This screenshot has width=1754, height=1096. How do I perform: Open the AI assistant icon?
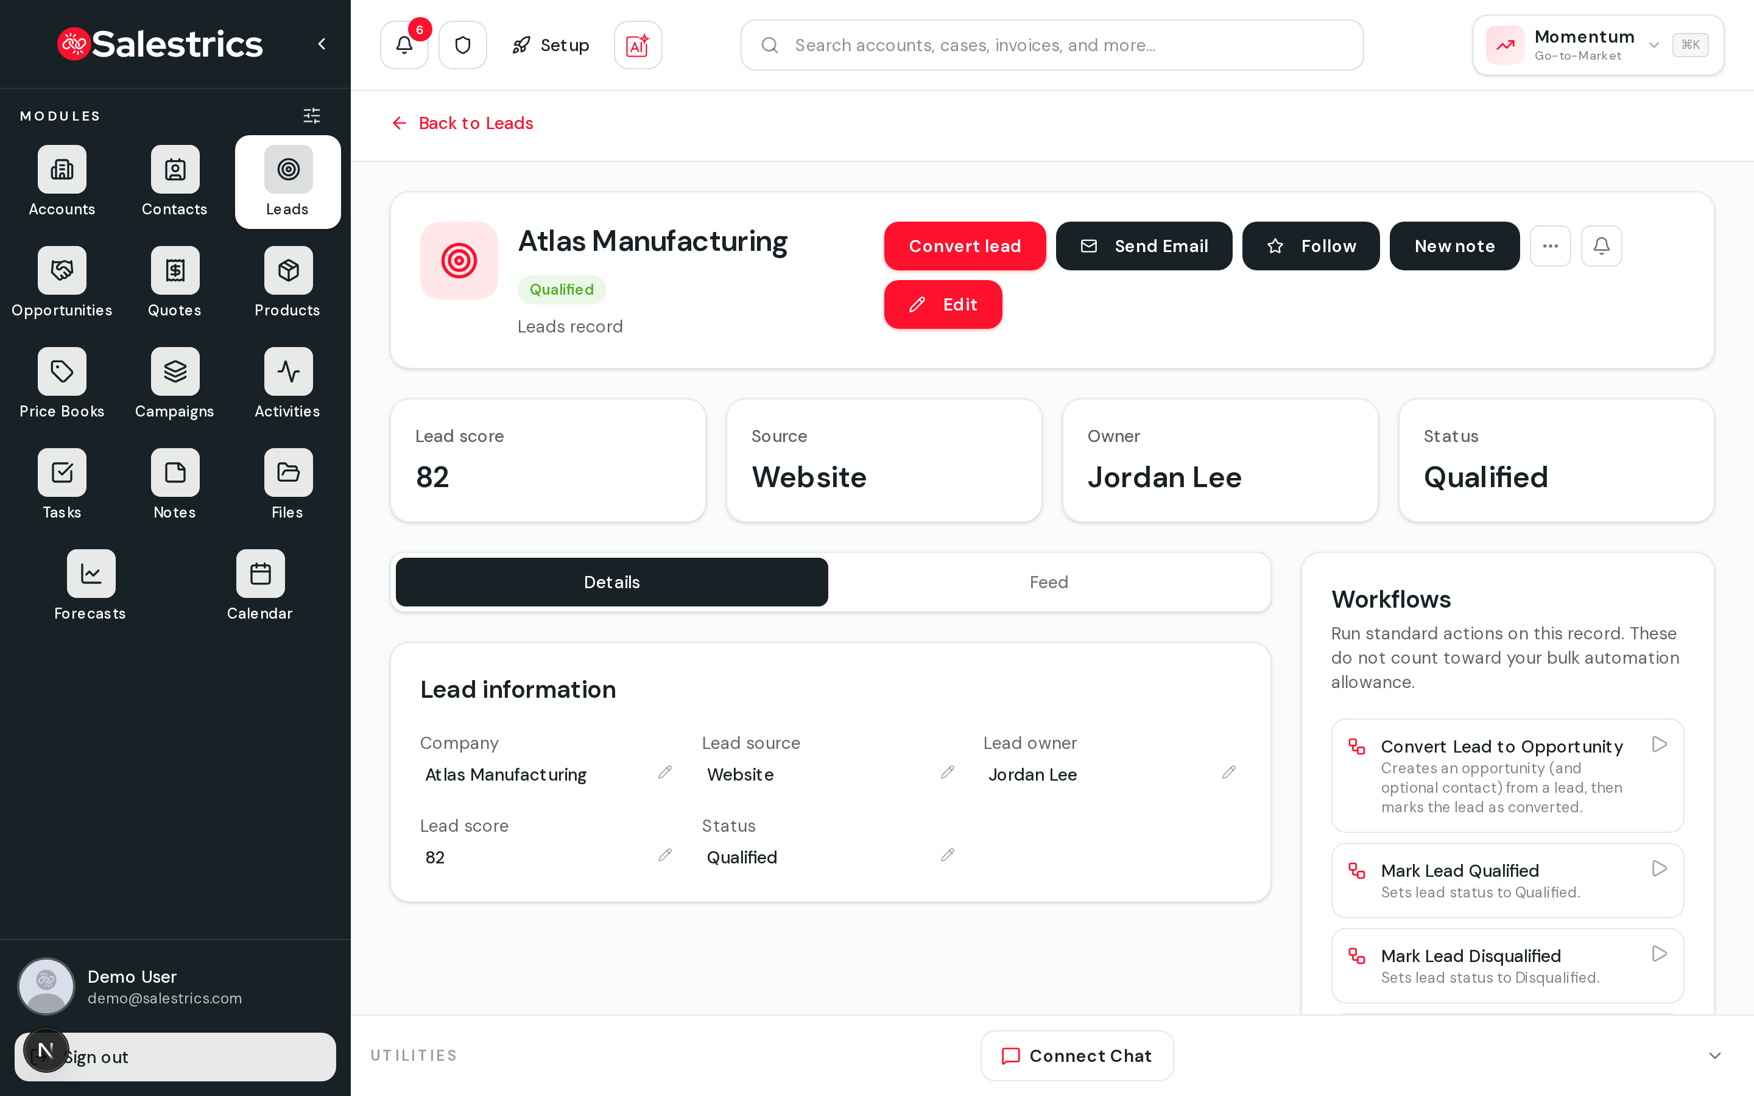638,45
